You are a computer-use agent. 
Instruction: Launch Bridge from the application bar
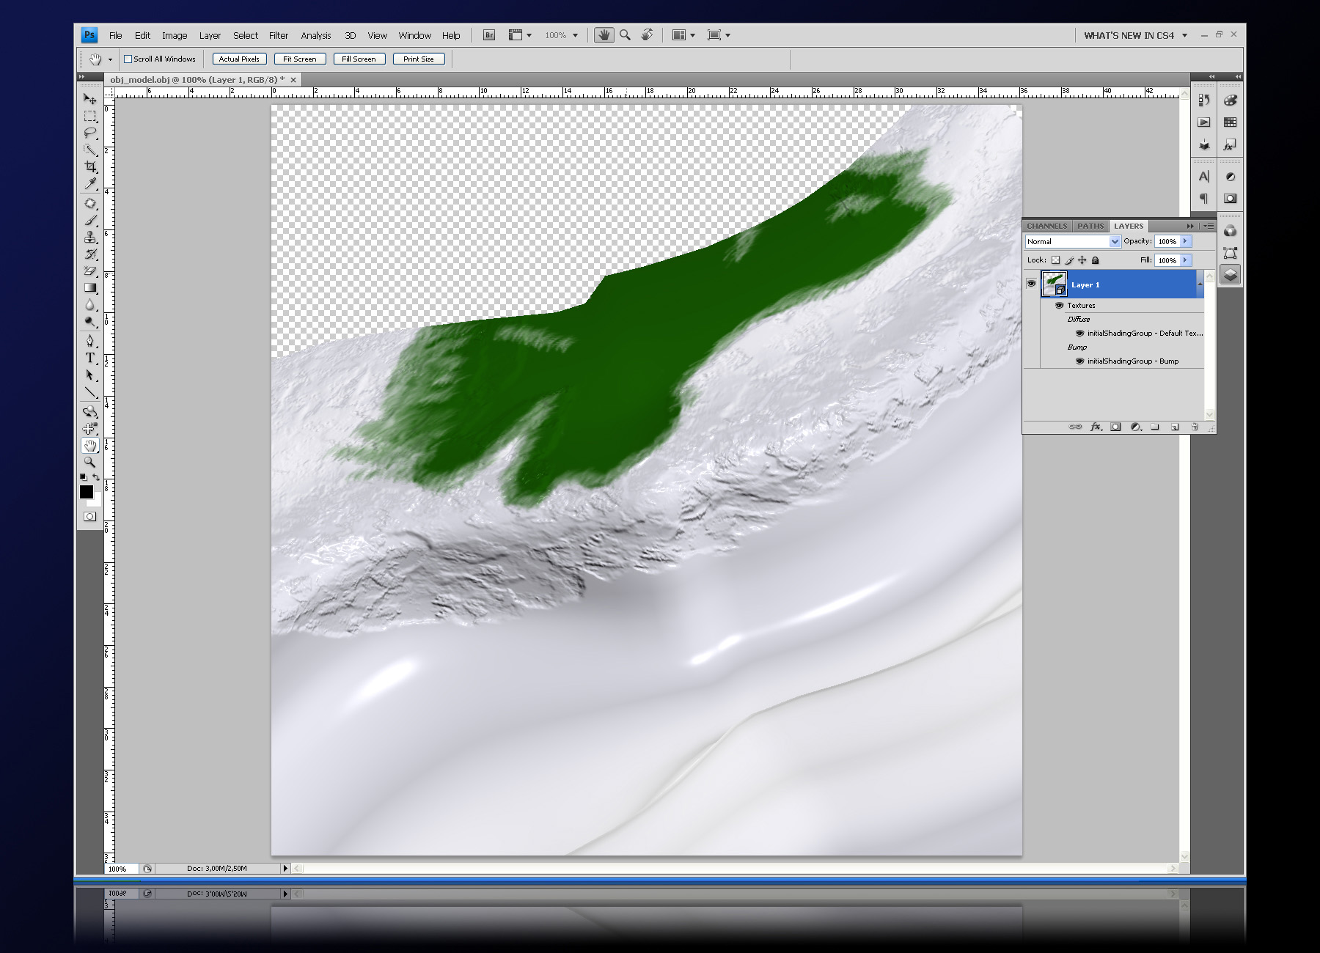[x=489, y=35]
